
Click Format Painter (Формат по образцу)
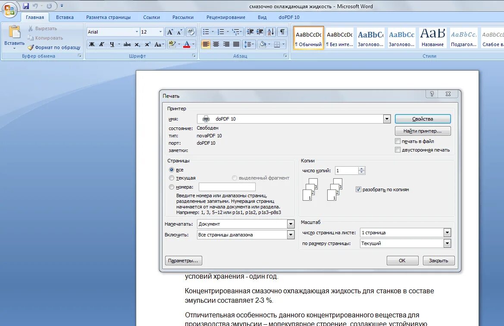tap(54, 47)
